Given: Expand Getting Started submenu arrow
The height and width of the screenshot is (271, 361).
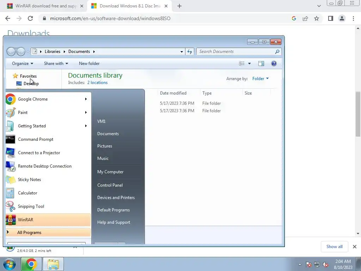Looking at the screenshot, I should tap(86, 126).
